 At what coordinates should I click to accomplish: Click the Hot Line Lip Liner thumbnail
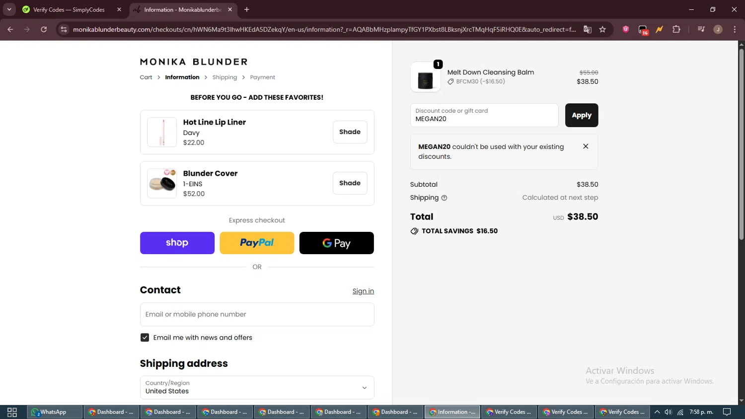(x=162, y=132)
